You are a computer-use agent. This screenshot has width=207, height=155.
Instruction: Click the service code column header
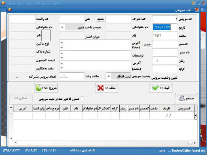click(184, 109)
